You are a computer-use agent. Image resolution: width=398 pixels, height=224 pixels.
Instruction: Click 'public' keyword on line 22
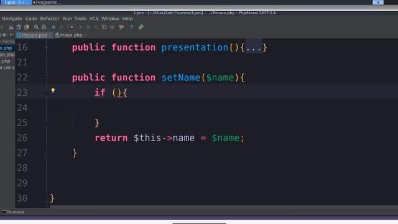pyautogui.click(x=88, y=78)
